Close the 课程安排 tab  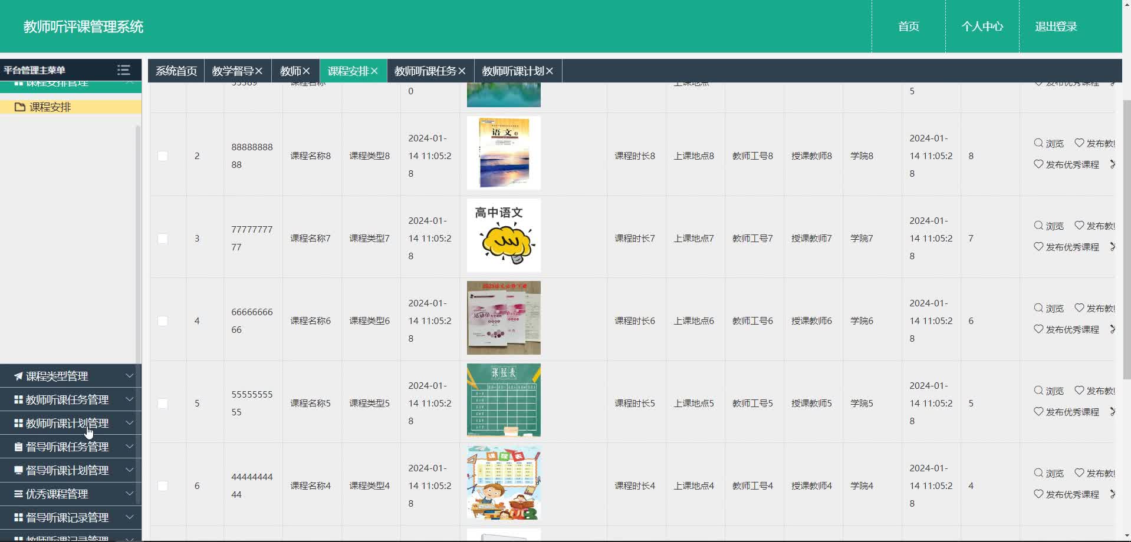pos(374,71)
